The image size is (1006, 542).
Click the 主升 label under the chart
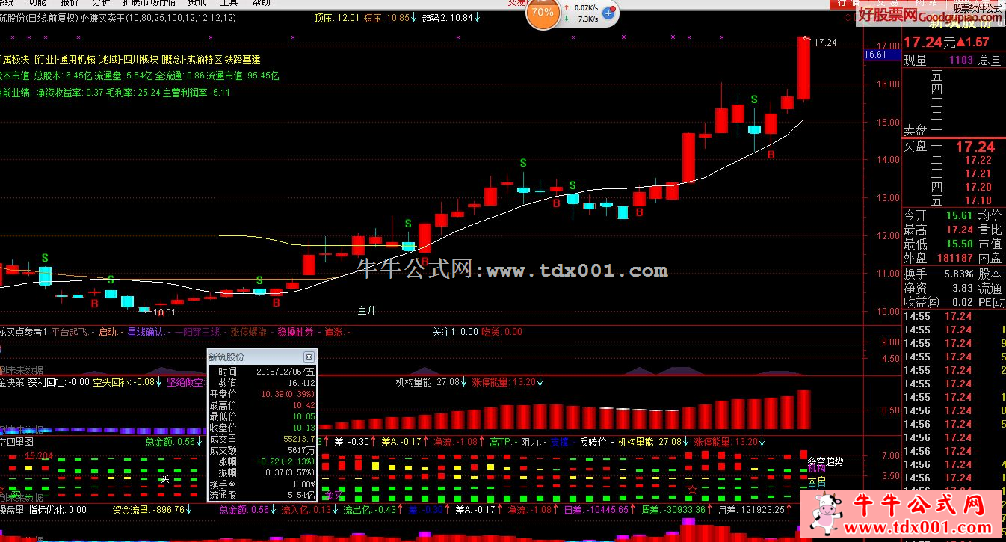click(x=366, y=310)
